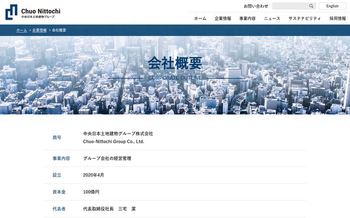This screenshot has height=218, width=350.
Task: Click the 会社概要 page heading
Action: pos(175,63)
